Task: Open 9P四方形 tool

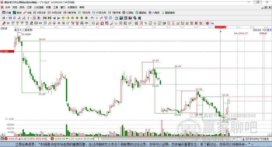Action: [x=55, y=13]
